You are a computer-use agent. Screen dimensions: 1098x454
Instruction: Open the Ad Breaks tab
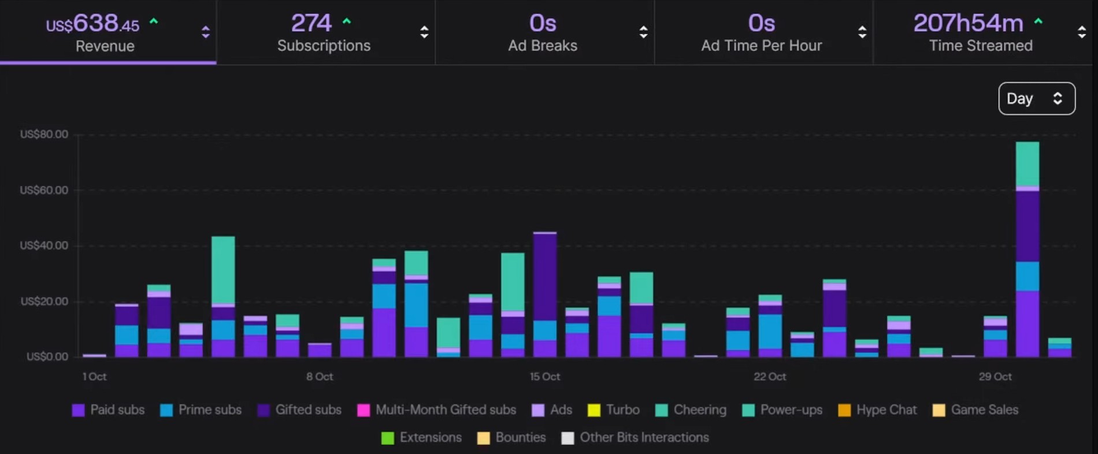click(x=544, y=32)
